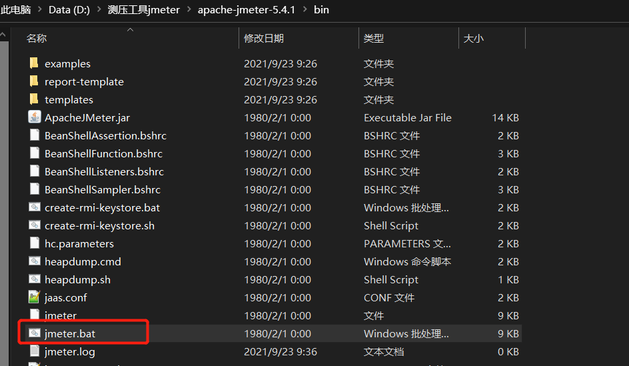Image resolution: width=629 pixels, height=366 pixels.
Task: Select the folder named templates
Action: pos(69,99)
